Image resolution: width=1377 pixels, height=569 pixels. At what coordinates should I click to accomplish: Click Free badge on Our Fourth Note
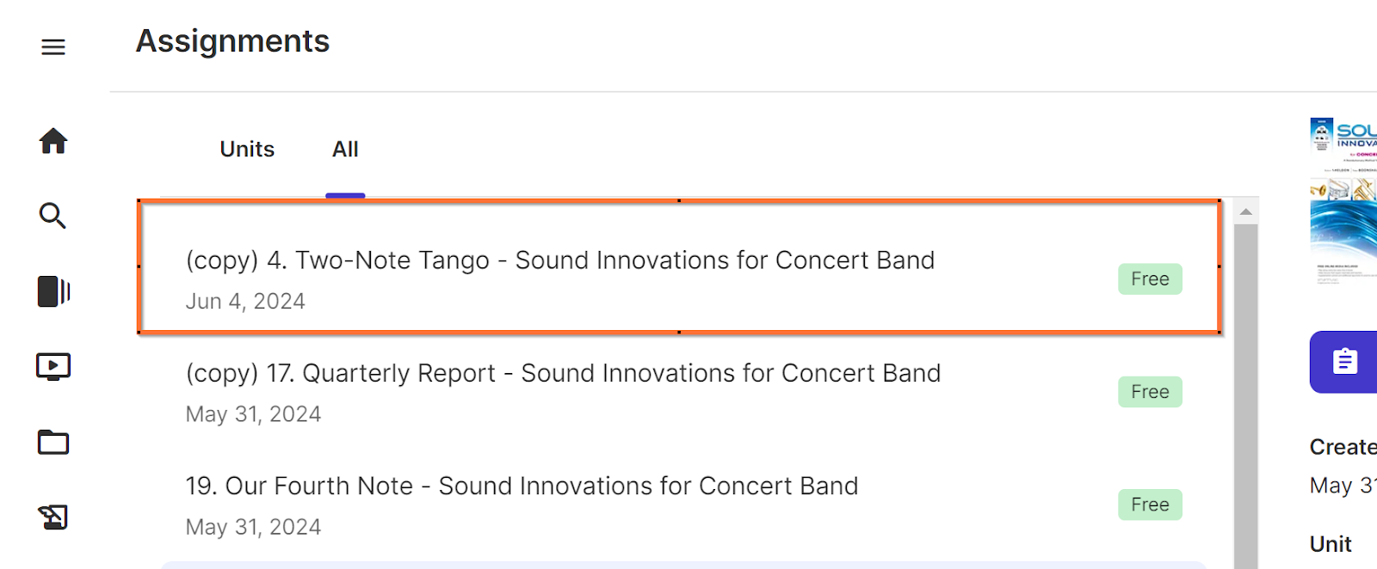click(x=1150, y=505)
